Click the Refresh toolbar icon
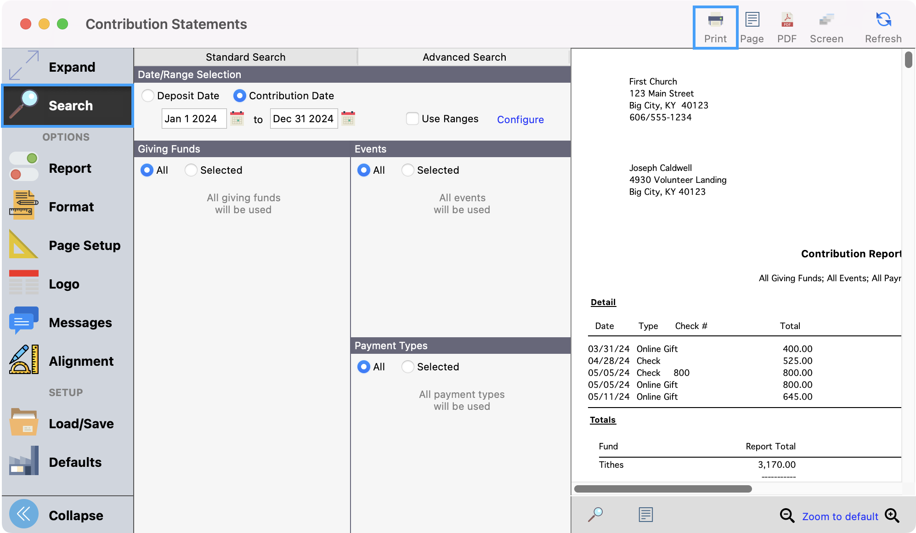Viewport: 916px width, 533px height. (x=883, y=27)
